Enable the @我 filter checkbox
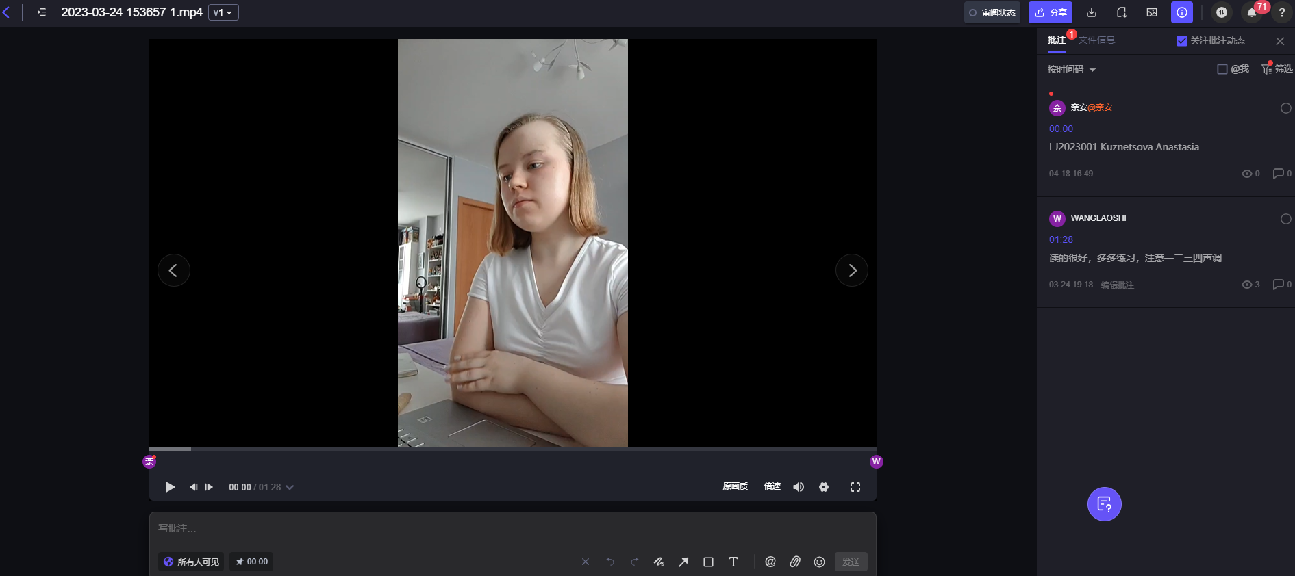This screenshot has width=1295, height=576. pos(1222,69)
